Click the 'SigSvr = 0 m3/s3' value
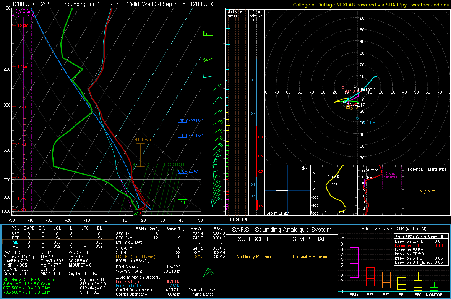451x299 pixels. pyautogui.click(x=84, y=273)
